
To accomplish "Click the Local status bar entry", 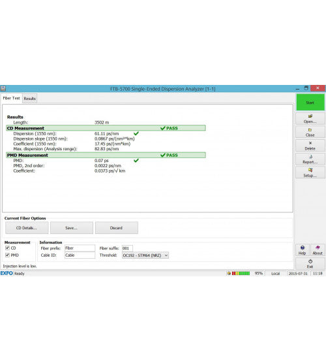I will tap(276, 274).
